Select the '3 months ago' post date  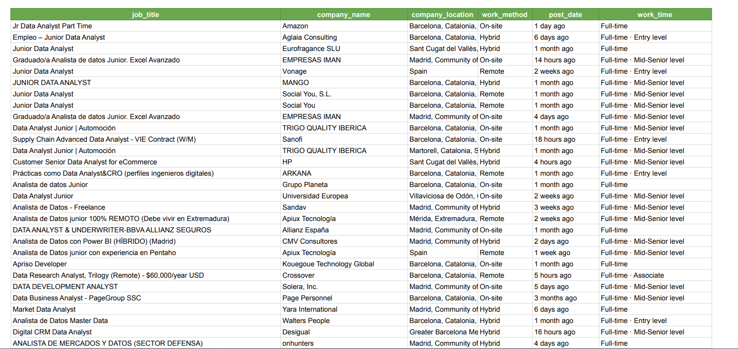click(x=565, y=298)
